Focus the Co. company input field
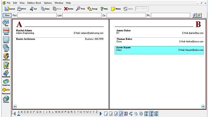This screenshot has height=117, width=209. click(126, 15)
